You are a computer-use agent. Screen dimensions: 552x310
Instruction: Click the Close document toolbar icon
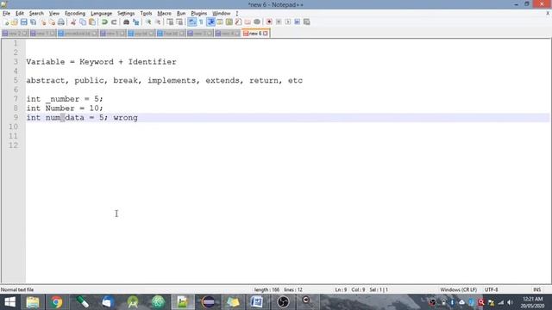[x=42, y=22]
